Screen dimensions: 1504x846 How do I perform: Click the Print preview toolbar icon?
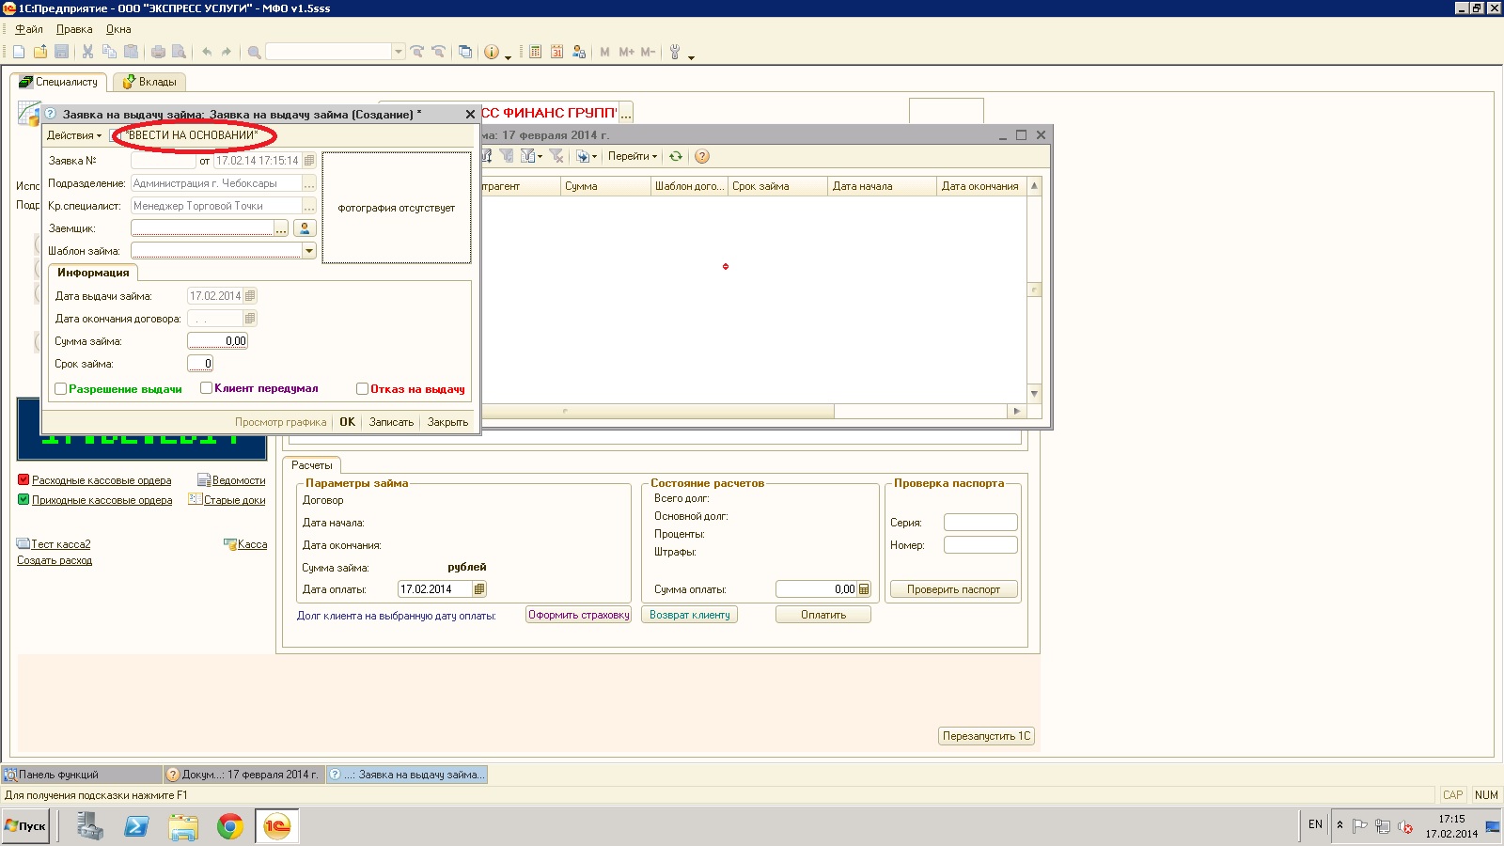click(x=179, y=52)
